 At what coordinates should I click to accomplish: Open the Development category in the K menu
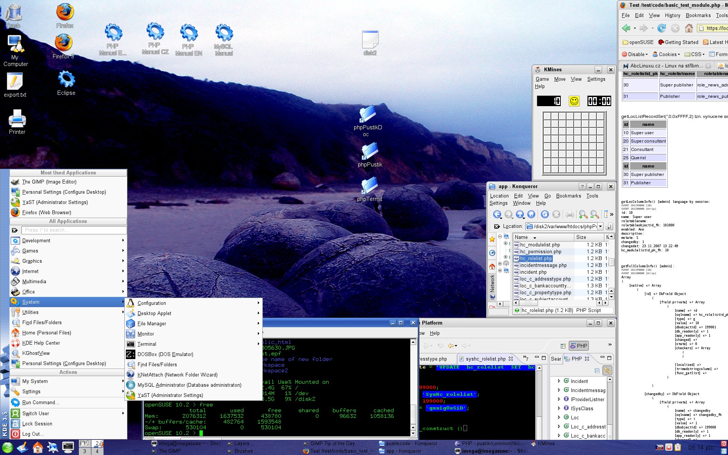pos(68,240)
